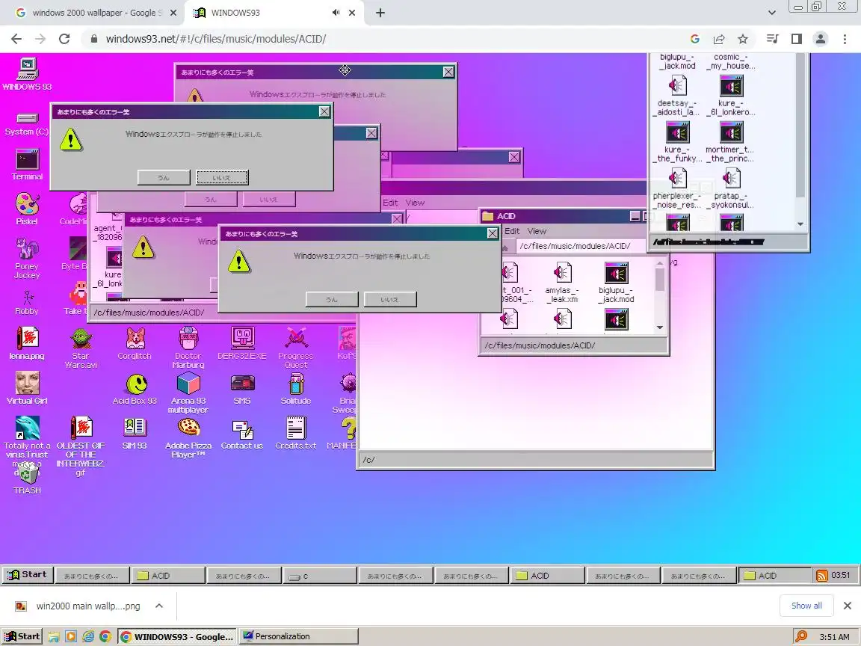Click scroll down arrow in right ACID window
Image resolution: width=861 pixels, height=646 pixels.
pyautogui.click(x=800, y=224)
